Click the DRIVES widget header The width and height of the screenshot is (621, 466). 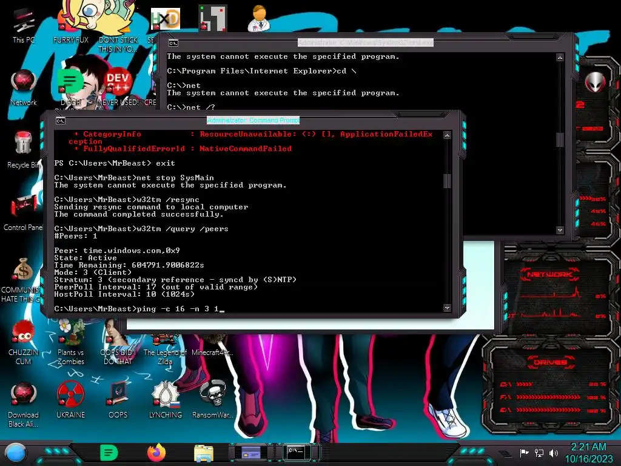pos(549,362)
